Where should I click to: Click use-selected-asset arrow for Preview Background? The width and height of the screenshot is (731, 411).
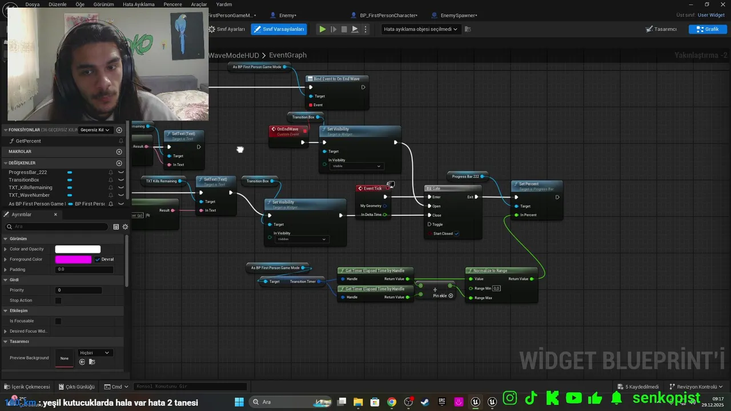(x=82, y=362)
